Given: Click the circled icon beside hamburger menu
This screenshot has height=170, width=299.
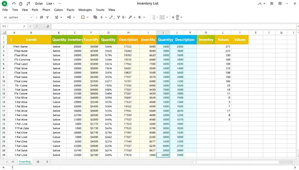Looking at the screenshot, I should coord(280,4).
